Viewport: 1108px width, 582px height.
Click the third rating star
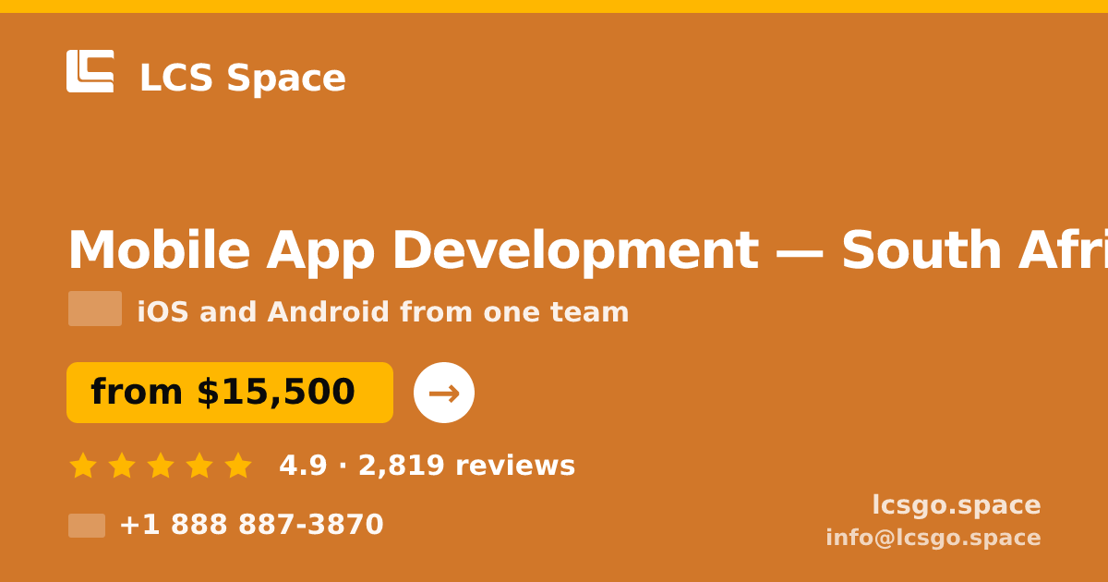tap(161, 466)
